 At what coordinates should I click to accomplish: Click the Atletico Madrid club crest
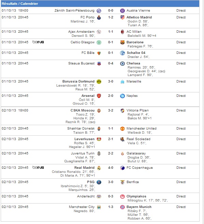[122, 17]
